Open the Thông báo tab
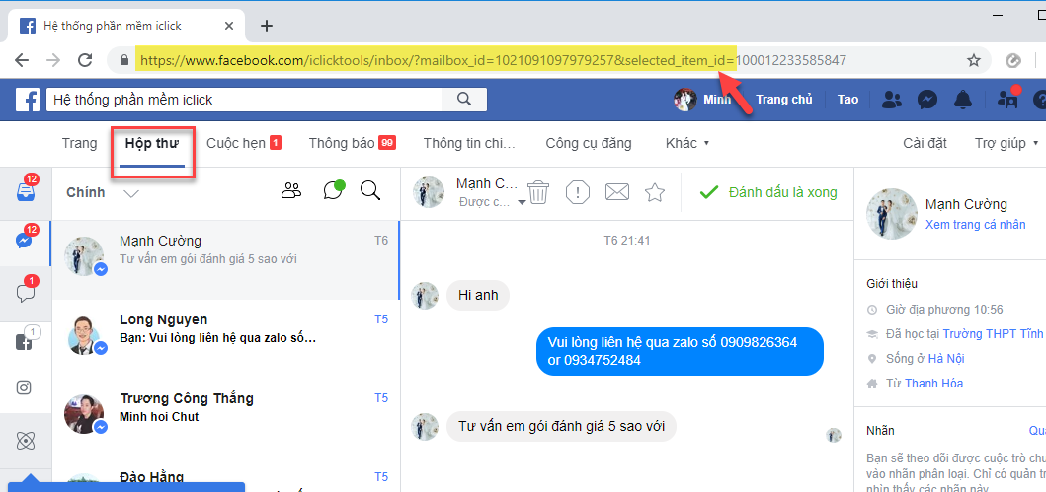The image size is (1046, 492). 353,143
